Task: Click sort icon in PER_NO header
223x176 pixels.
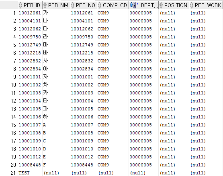Action: pyautogui.click(x=73, y=5)
